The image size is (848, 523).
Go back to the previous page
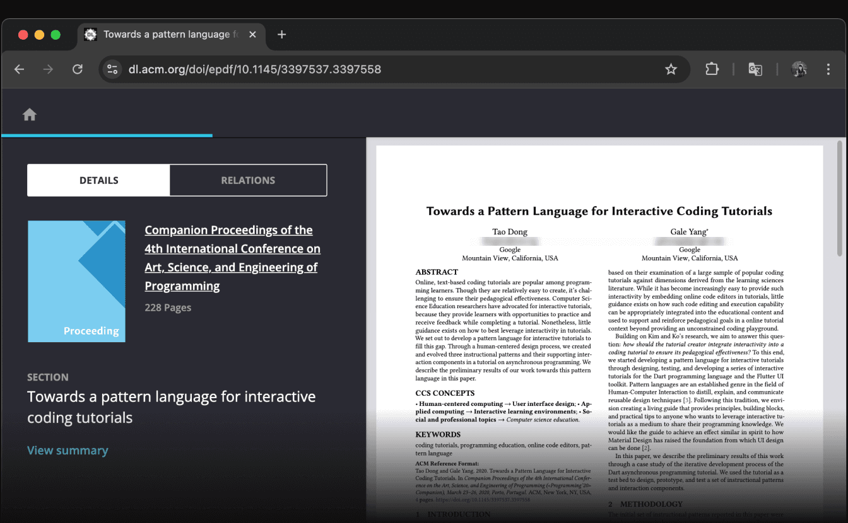point(19,69)
